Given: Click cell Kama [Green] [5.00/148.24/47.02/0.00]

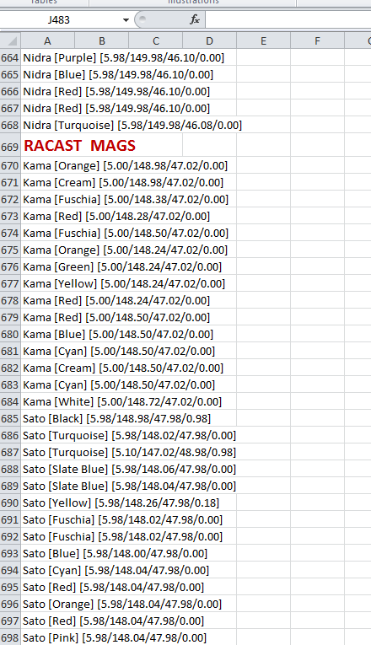Looking at the screenshot, I should click(122, 267).
